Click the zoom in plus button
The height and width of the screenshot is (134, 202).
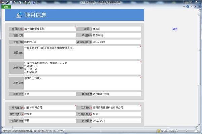[196, 131]
